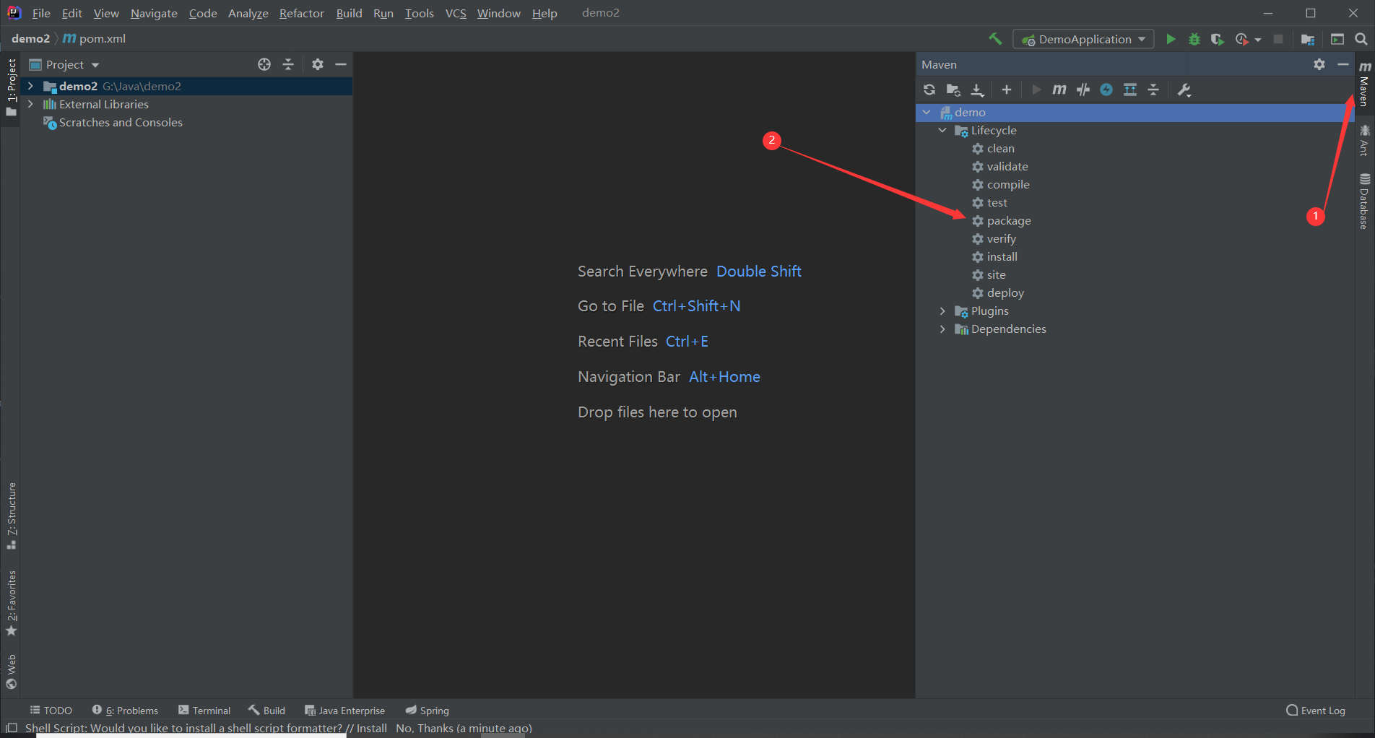This screenshot has height=738, width=1375.
Task: Execute Maven Goal 'm' icon
Action: [x=1059, y=90]
